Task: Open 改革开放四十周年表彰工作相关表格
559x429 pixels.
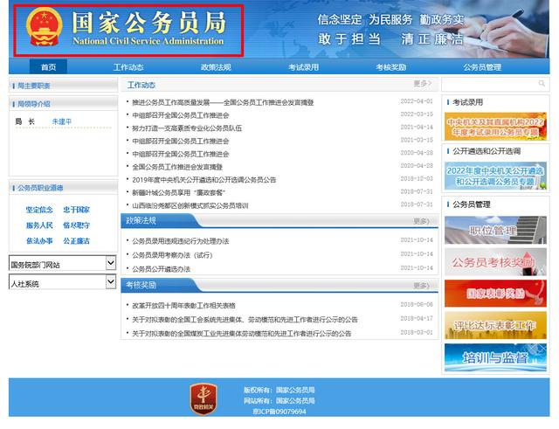Action: pyautogui.click(x=183, y=306)
